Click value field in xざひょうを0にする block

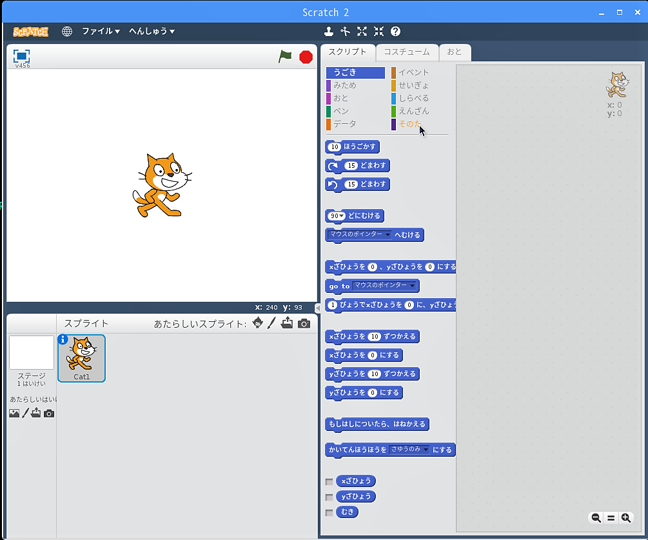[x=372, y=355]
